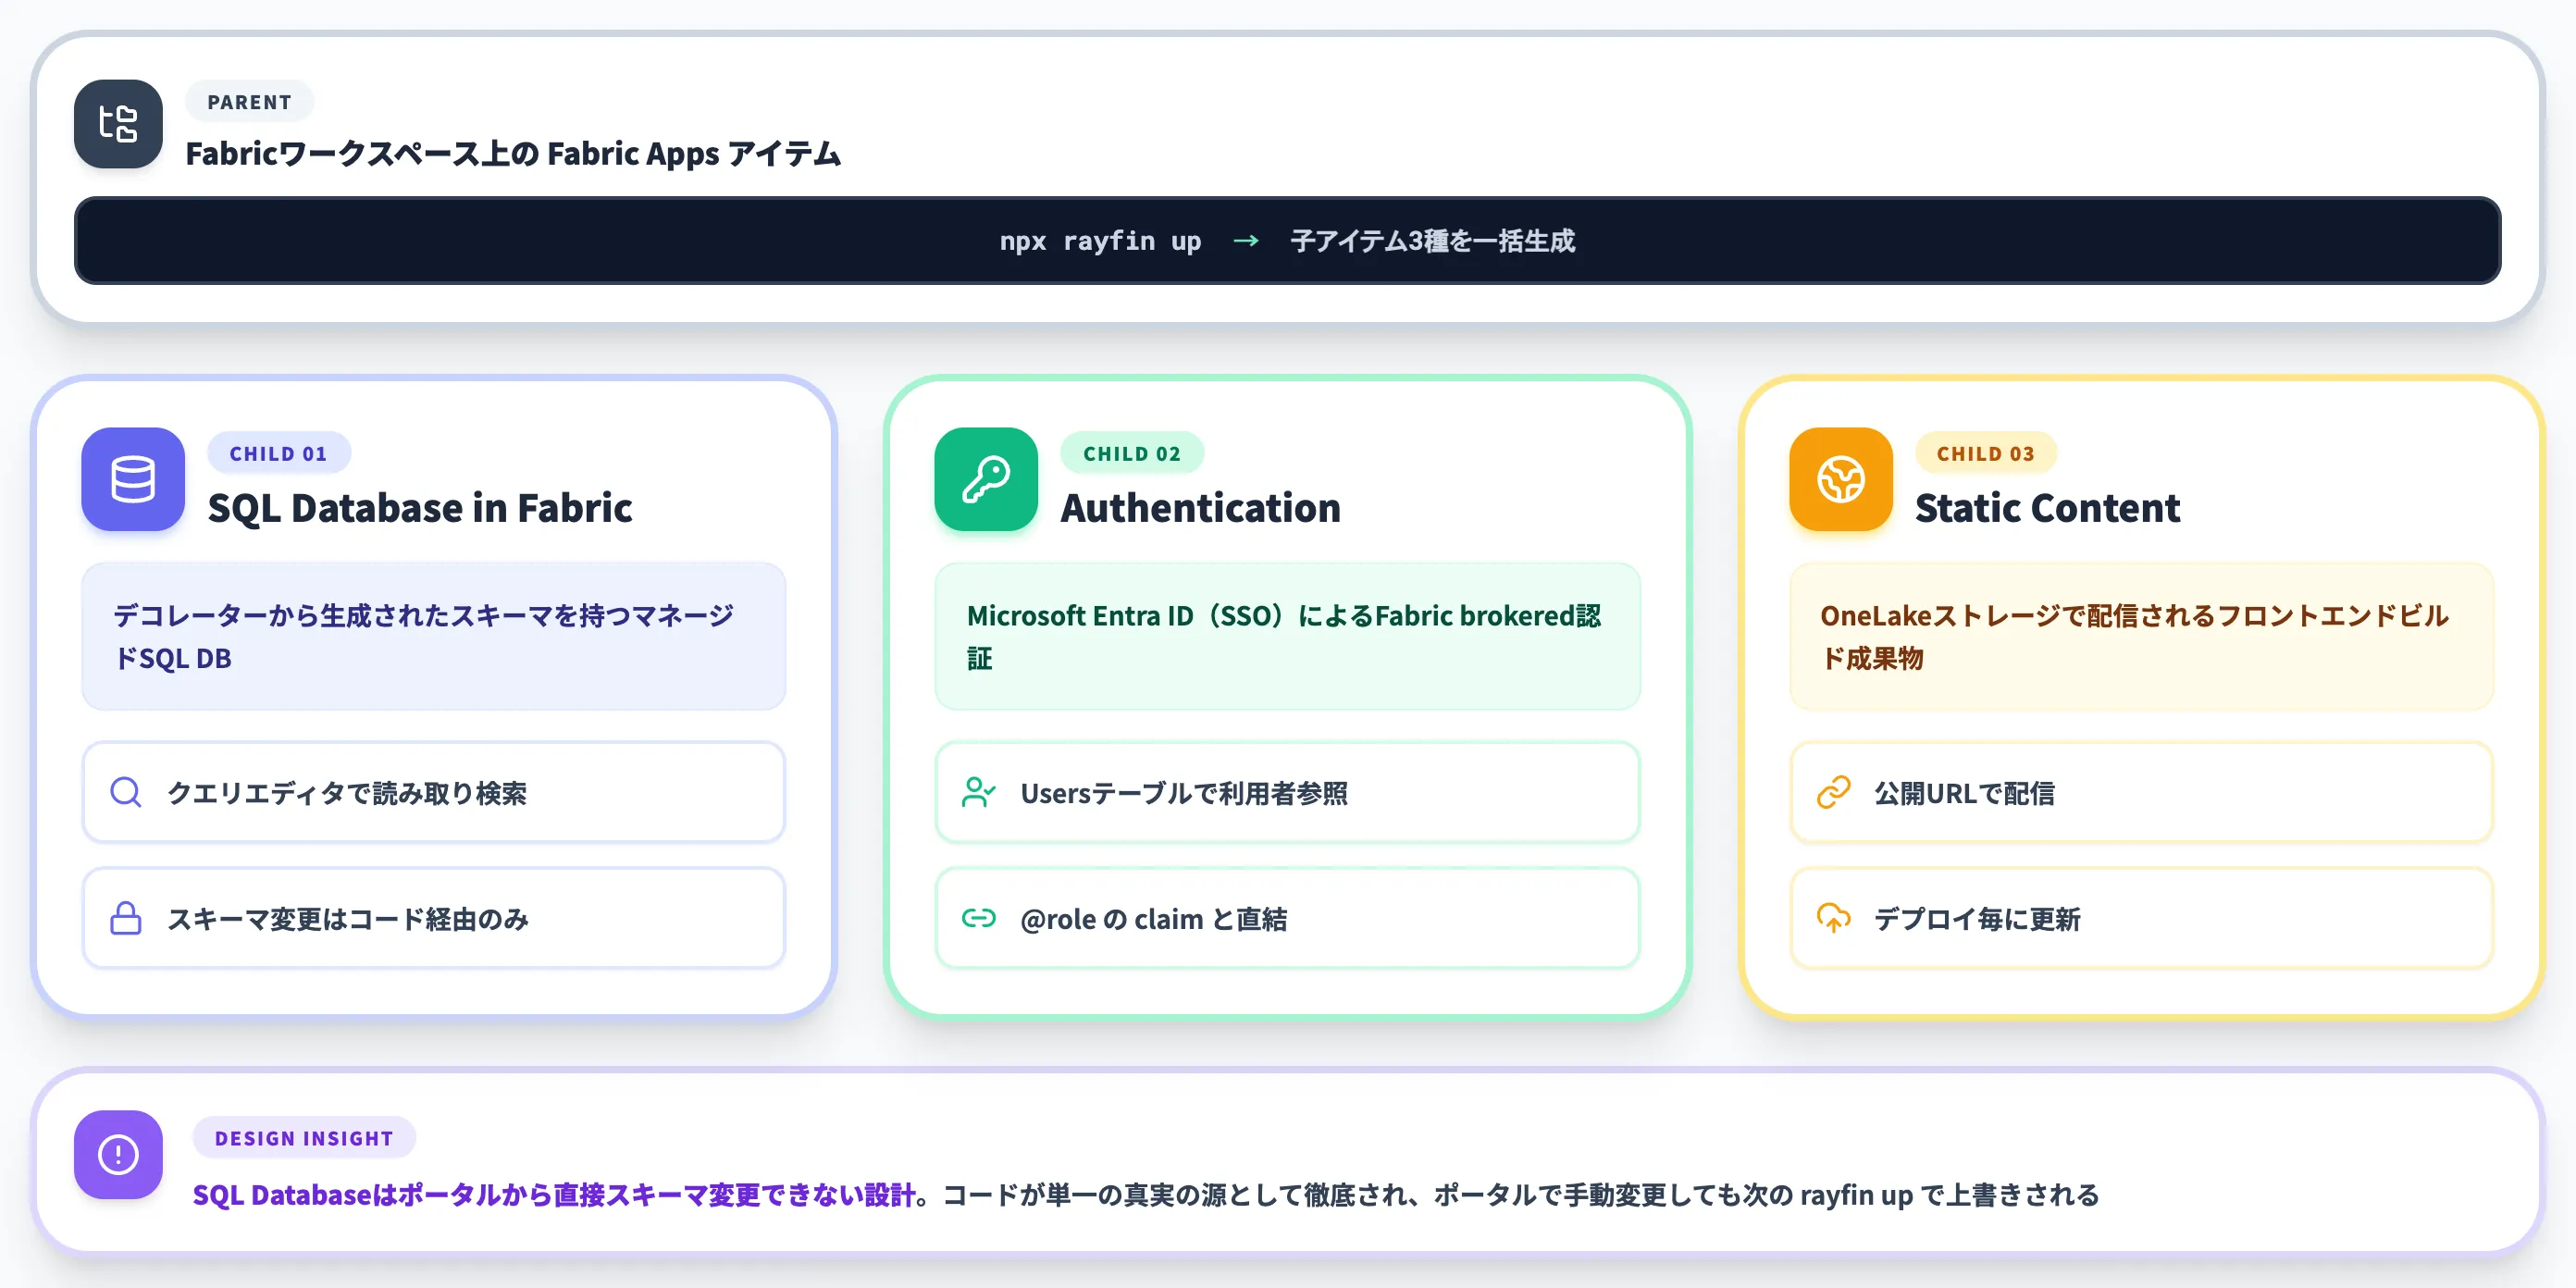Open the Usersテーブルで利用者参照 row
The width and height of the screenshot is (2576, 1288).
tap(1288, 792)
